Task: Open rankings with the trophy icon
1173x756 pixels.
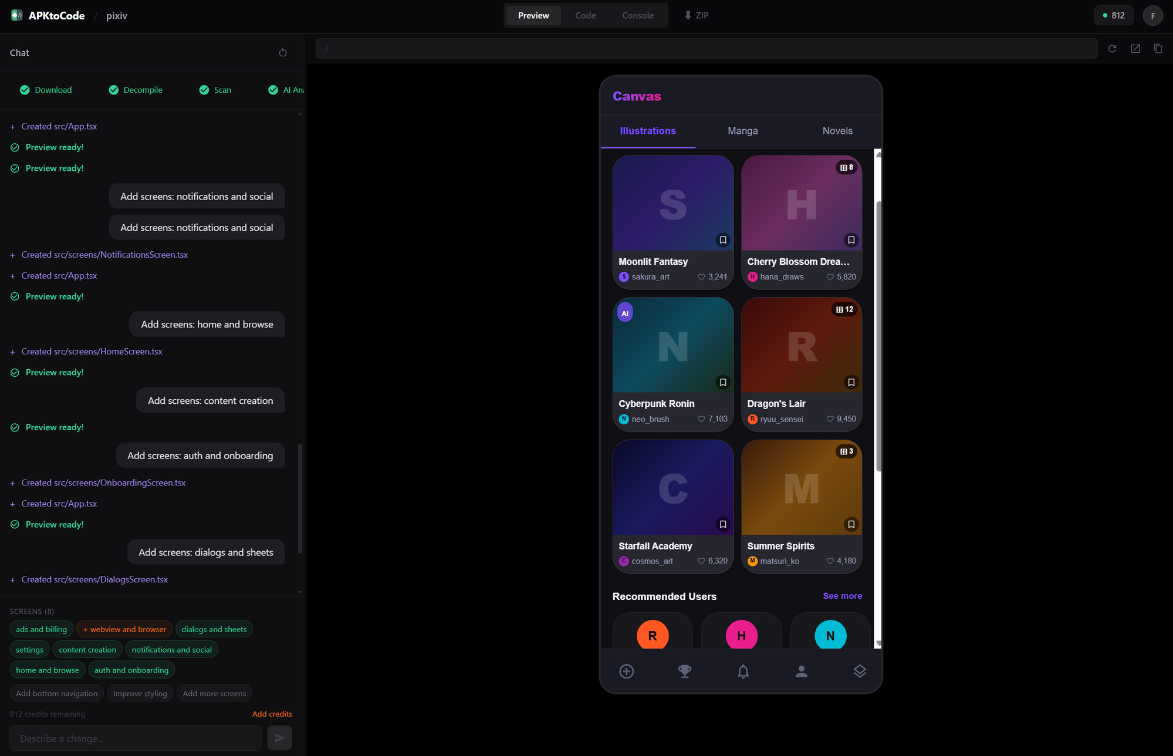Action: click(684, 671)
